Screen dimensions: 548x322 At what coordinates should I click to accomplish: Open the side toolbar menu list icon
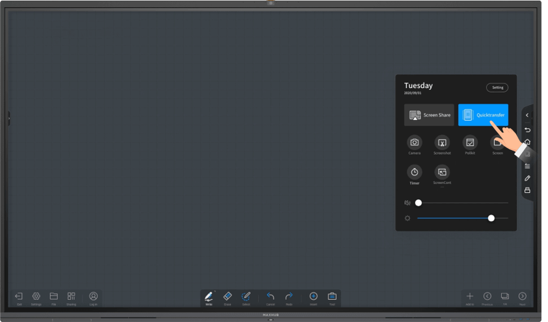point(527,166)
